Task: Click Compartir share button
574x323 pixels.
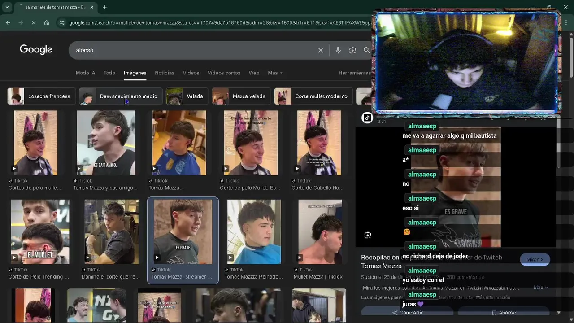Action: (x=407, y=313)
